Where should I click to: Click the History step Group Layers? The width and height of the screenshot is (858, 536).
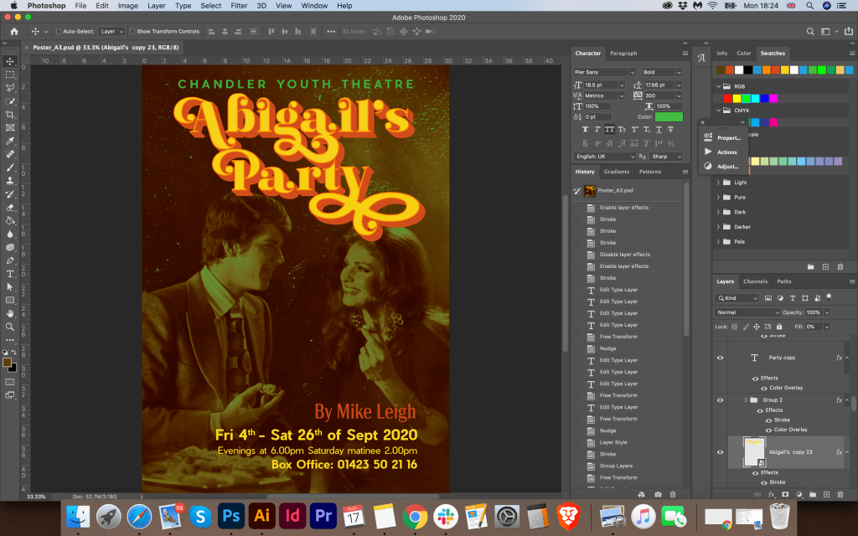coord(616,466)
